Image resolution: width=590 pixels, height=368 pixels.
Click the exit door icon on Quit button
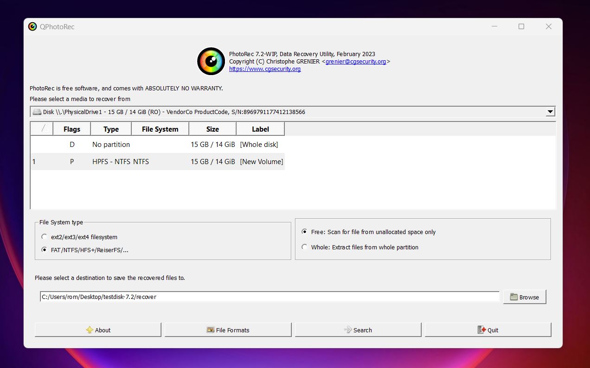coord(481,330)
